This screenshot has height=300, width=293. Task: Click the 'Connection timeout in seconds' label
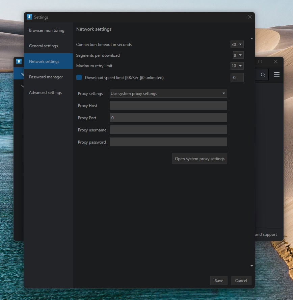(104, 44)
